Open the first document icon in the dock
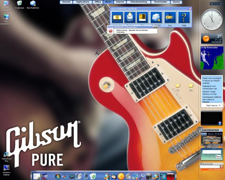Screen dimensions: 225x180 pyautogui.click(x=37, y=176)
